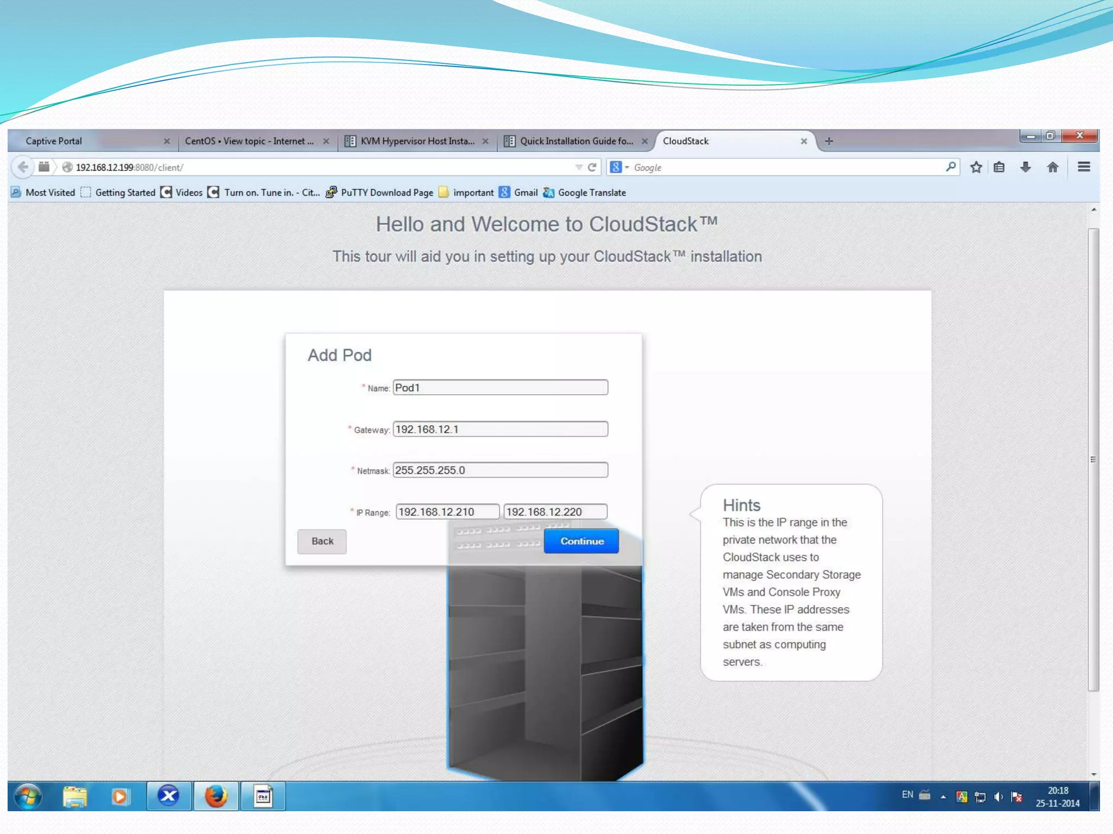Click the Gateway input field
This screenshot has width=1113, height=834.
tap(500, 429)
